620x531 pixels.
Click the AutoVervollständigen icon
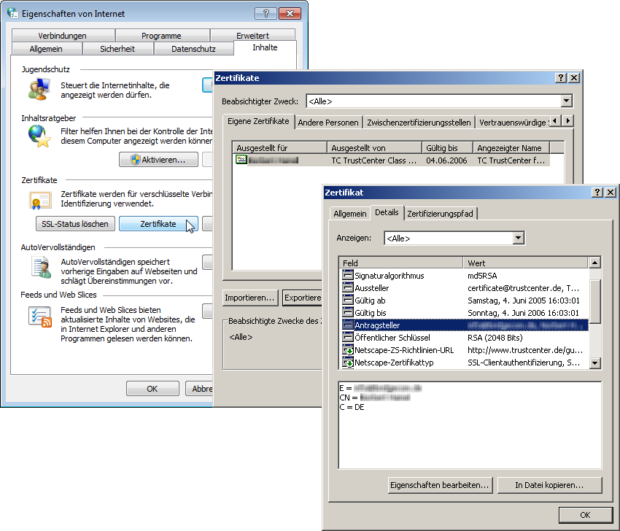39,268
